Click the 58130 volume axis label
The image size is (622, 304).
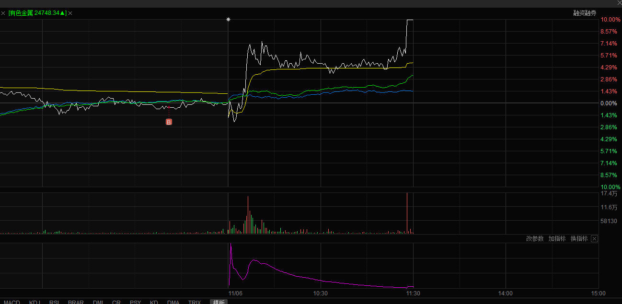click(609, 221)
